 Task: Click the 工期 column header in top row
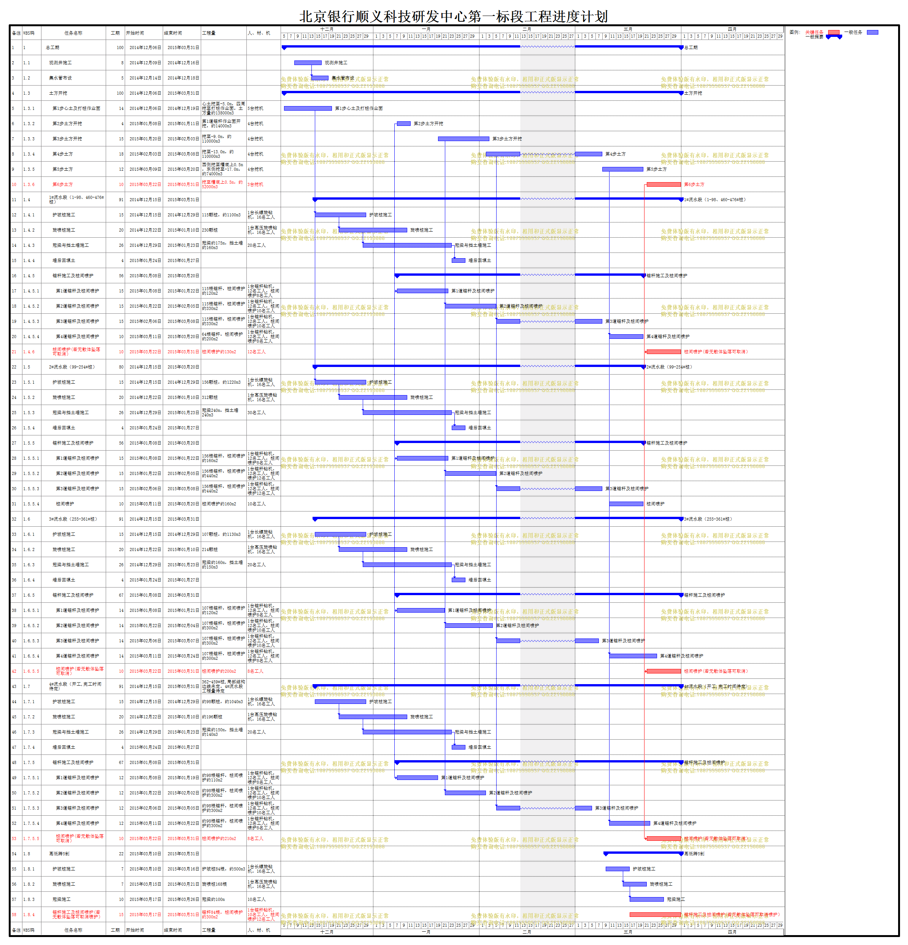(115, 33)
